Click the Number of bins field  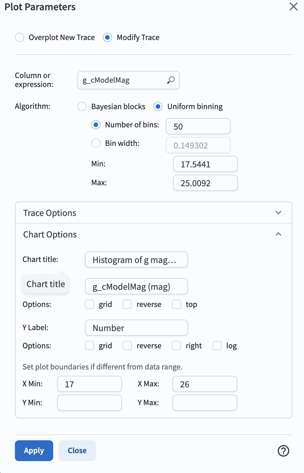coord(198,126)
